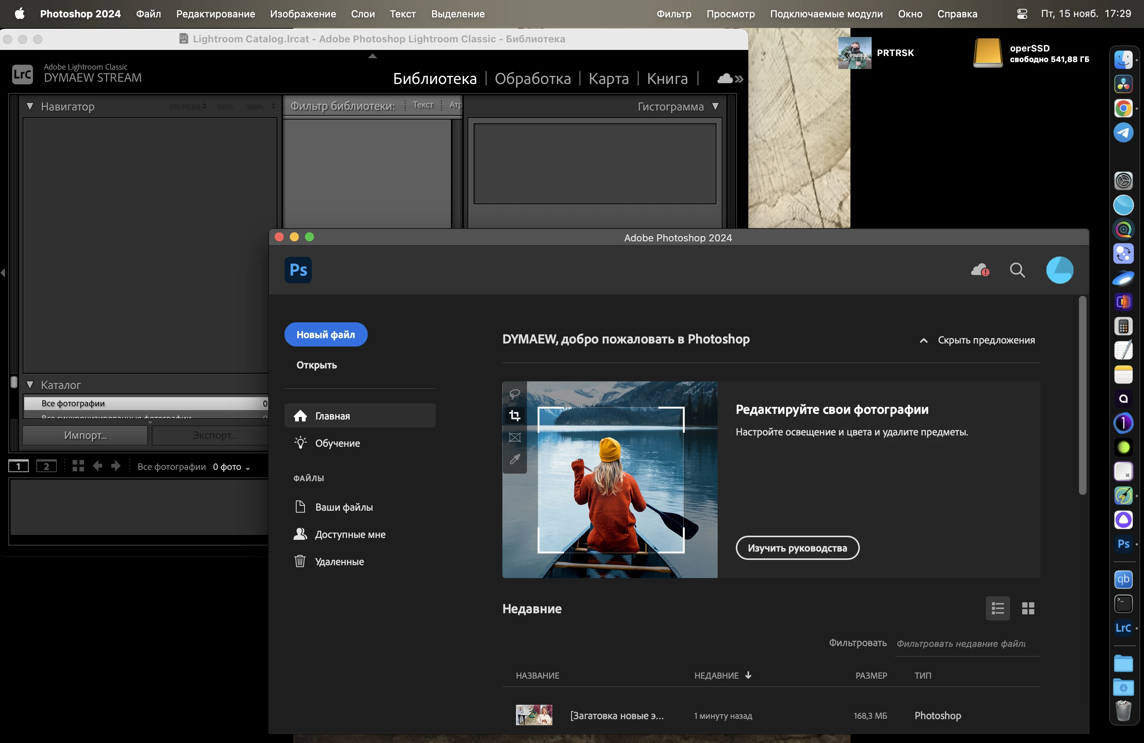The height and width of the screenshot is (743, 1144).
Task: Open Lightroom cloud sync status icon
Action: (730, 78)
